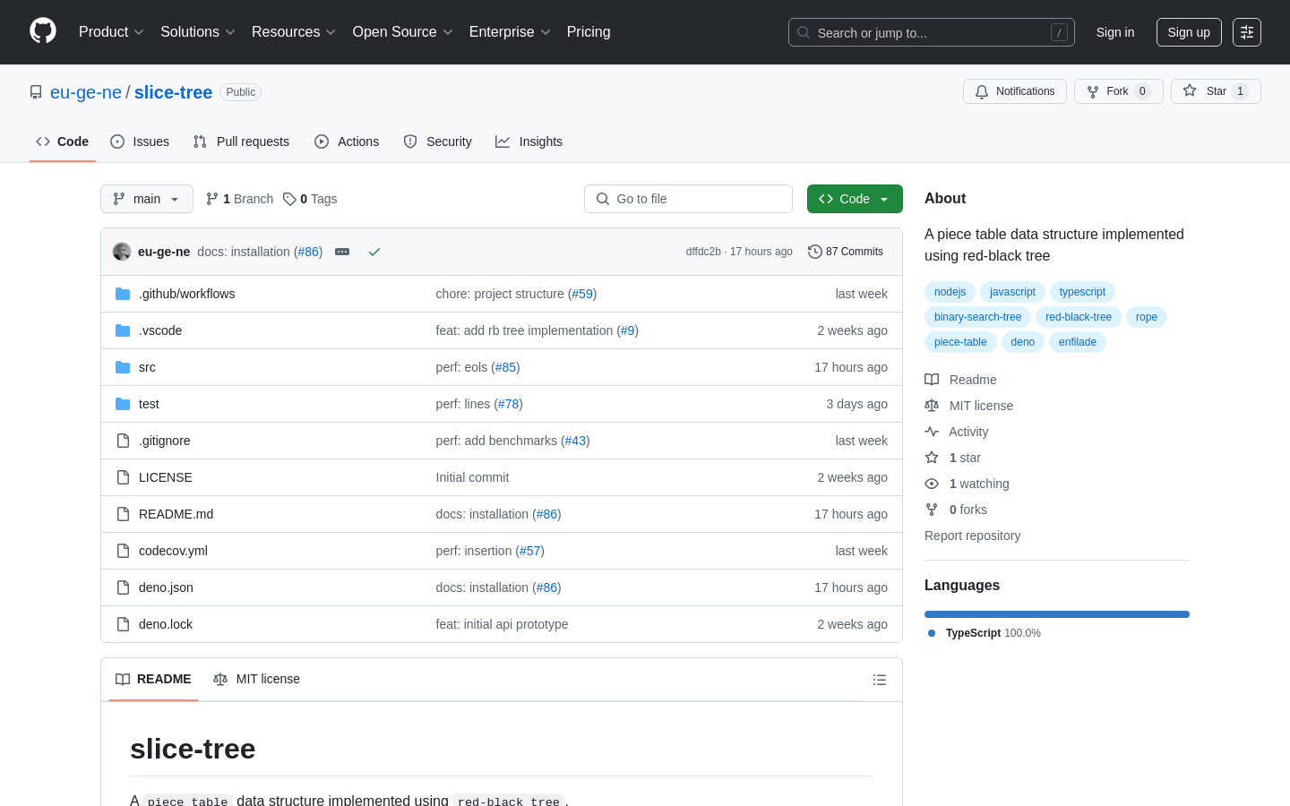Click the TypeScript language bar

[x=1057, y=614]
